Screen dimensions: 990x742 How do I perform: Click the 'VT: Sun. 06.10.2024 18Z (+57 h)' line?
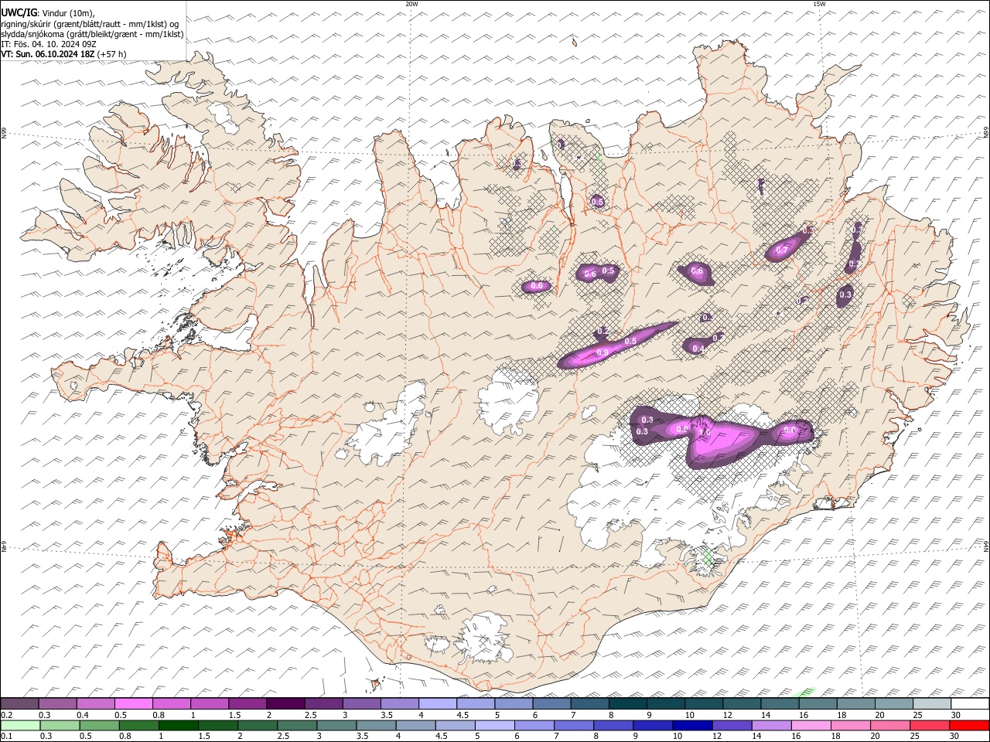click(63, 54)
